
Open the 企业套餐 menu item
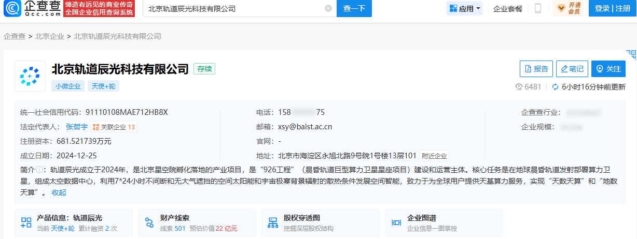(x=508, y=8)
